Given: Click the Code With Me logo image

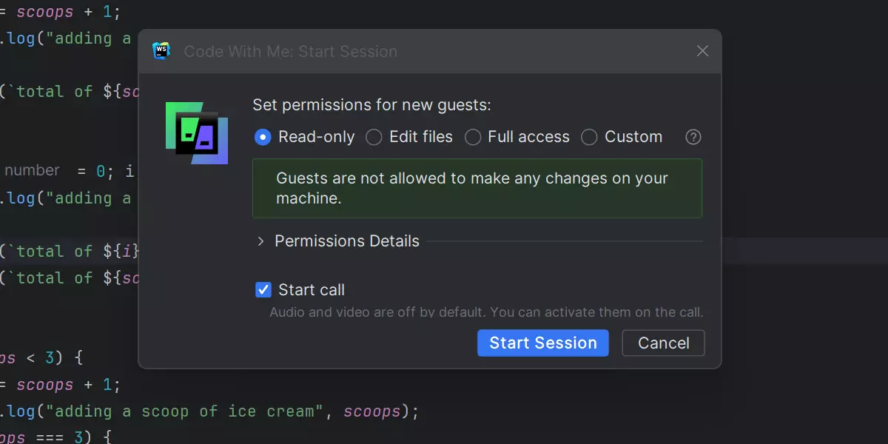Looking at the screenshot, I should (196, 133).
